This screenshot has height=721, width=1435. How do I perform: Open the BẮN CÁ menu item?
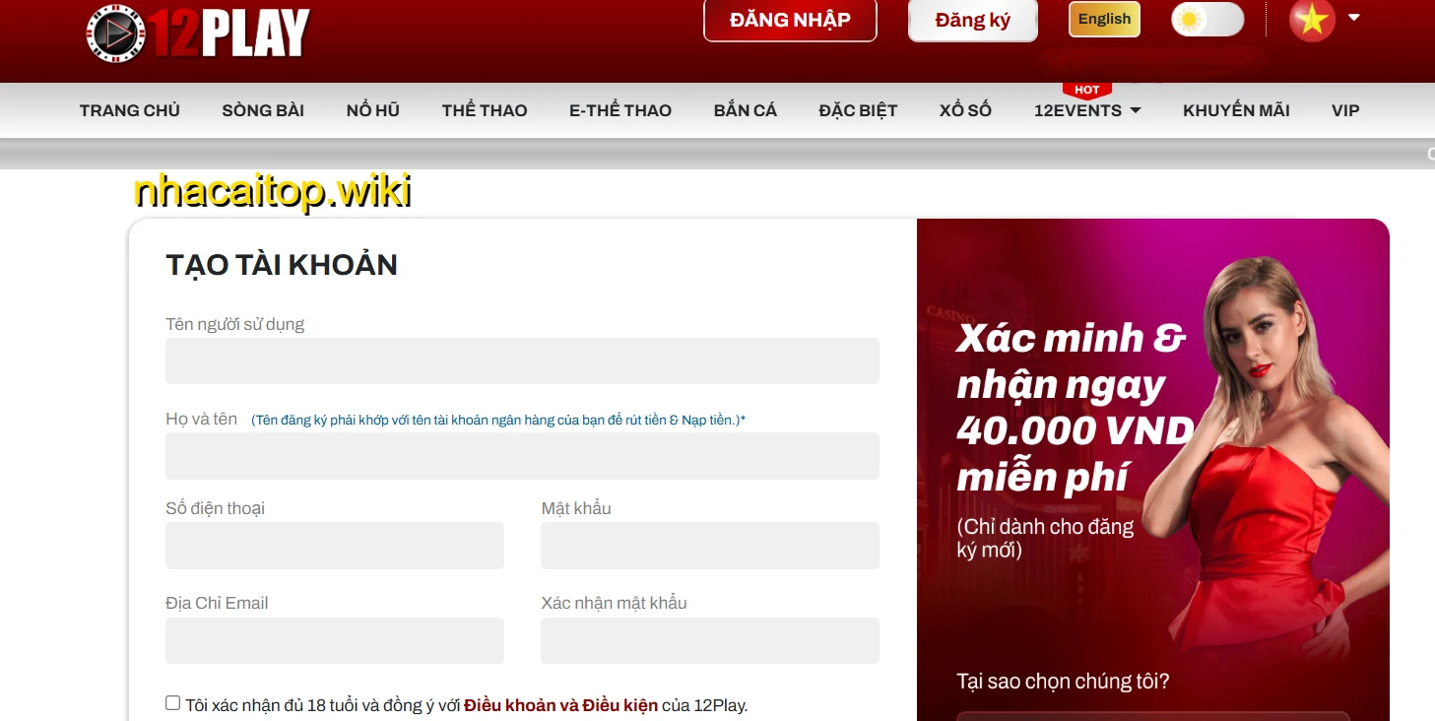coord(746,110)
